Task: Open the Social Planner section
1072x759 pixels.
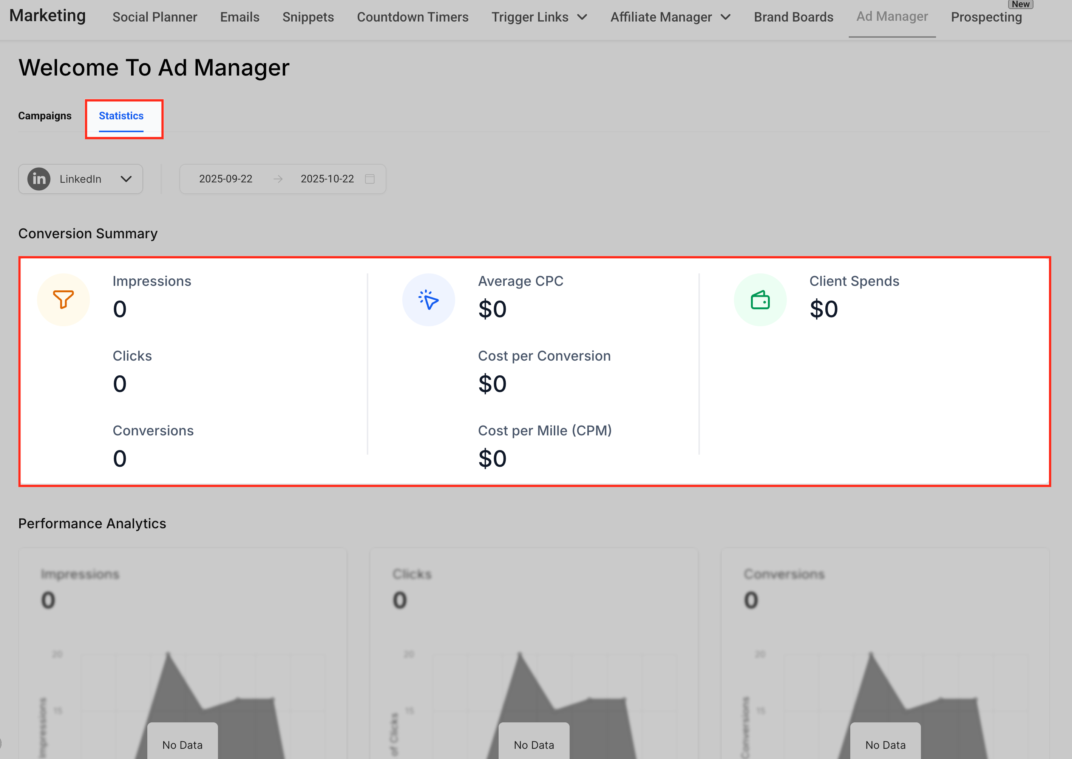Action: [155, 17]
